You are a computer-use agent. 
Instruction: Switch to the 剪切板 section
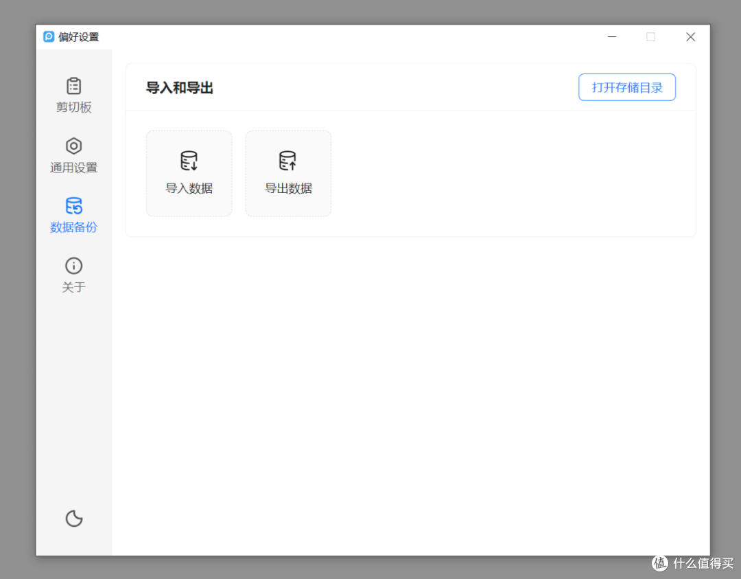73,96
